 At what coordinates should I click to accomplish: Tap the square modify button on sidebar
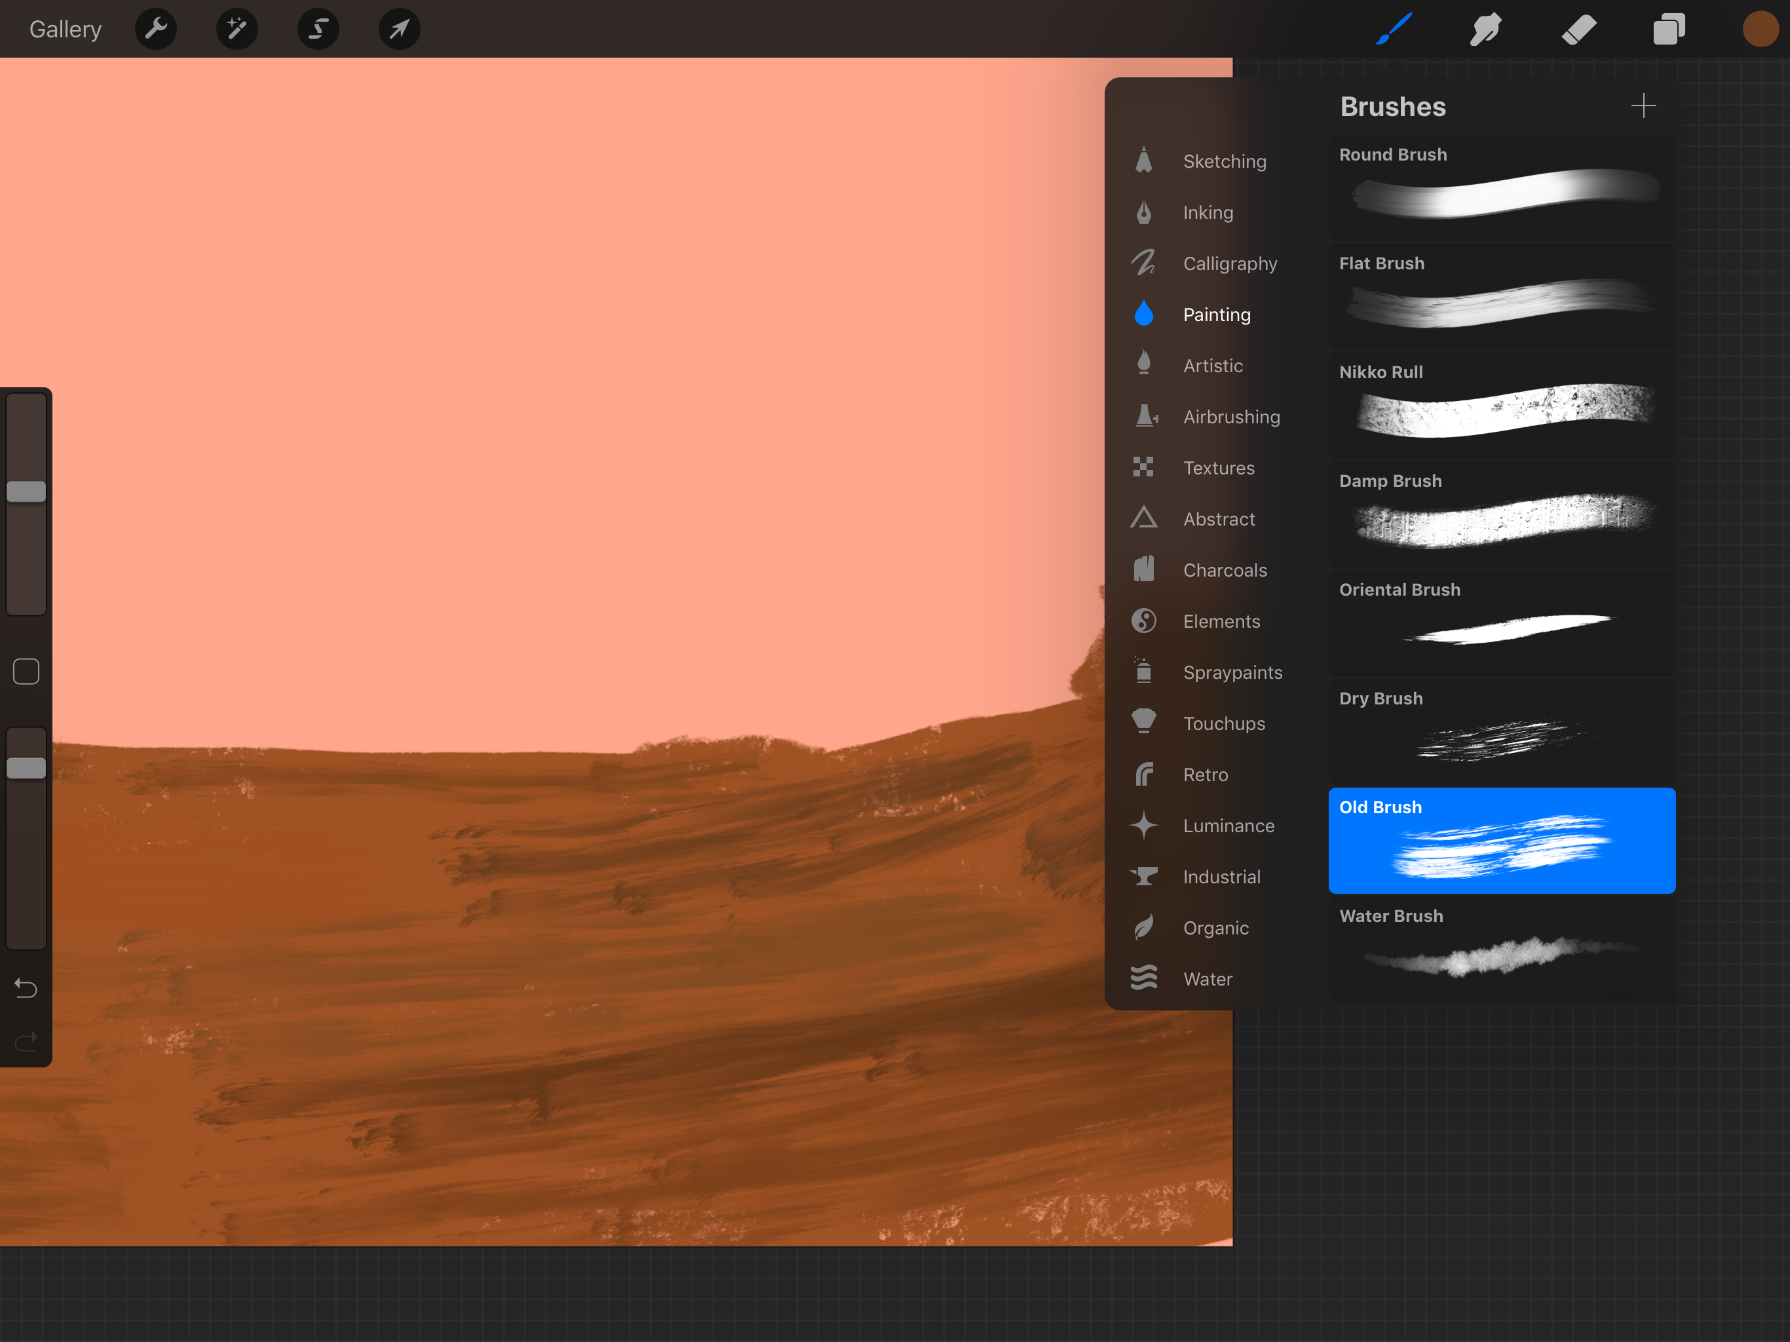click(26, 671)
